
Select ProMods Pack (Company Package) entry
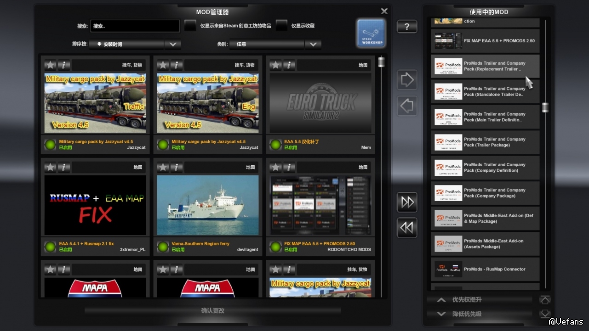[485, 193]
